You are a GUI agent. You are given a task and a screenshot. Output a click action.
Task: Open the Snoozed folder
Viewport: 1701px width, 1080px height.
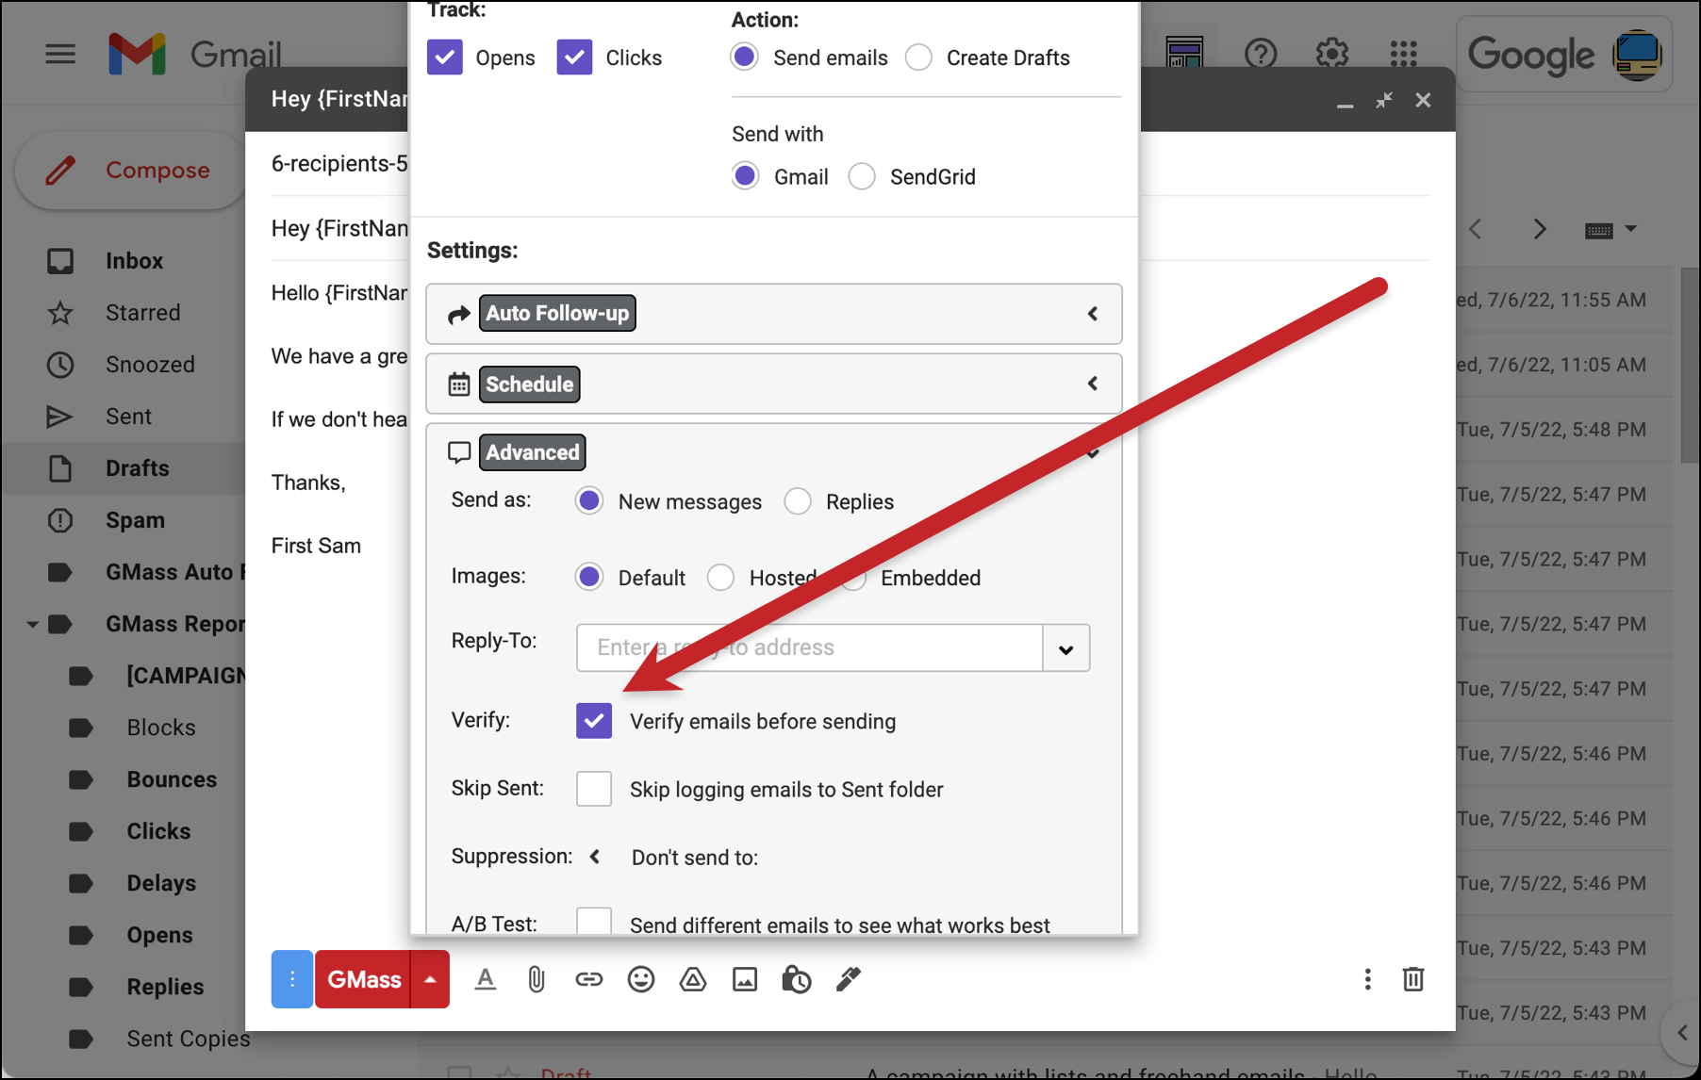coord(150,365)
